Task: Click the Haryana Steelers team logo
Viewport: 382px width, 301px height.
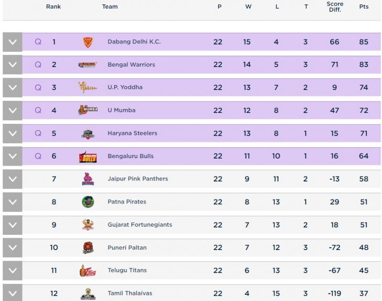Action: click(x=88, y=133)
